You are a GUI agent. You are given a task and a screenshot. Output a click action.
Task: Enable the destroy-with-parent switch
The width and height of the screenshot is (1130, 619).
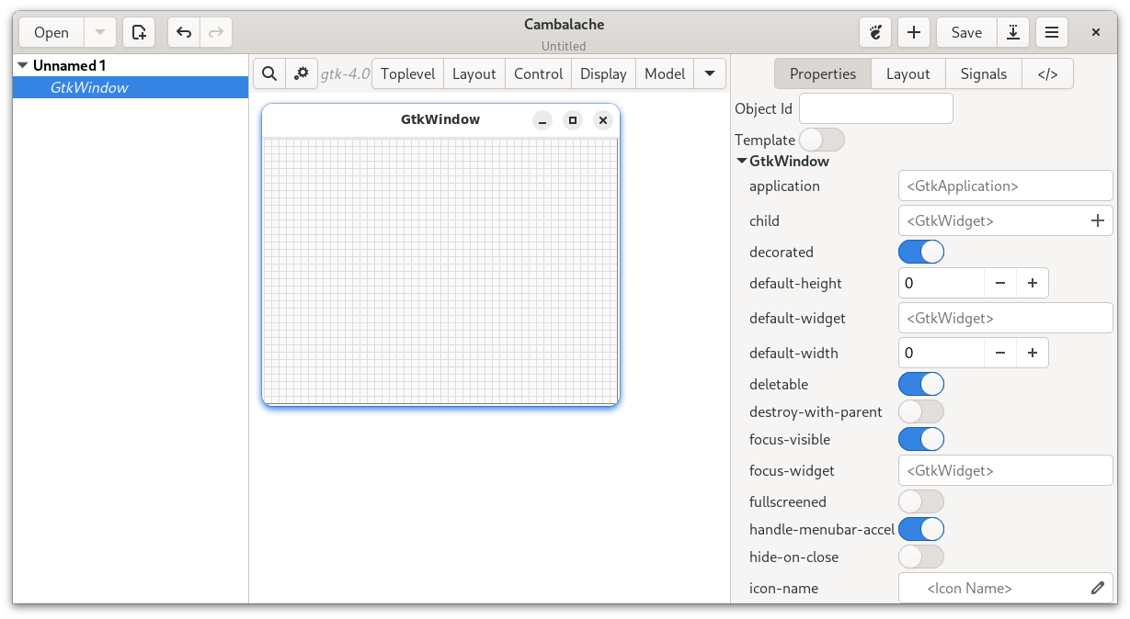[920, 411]
